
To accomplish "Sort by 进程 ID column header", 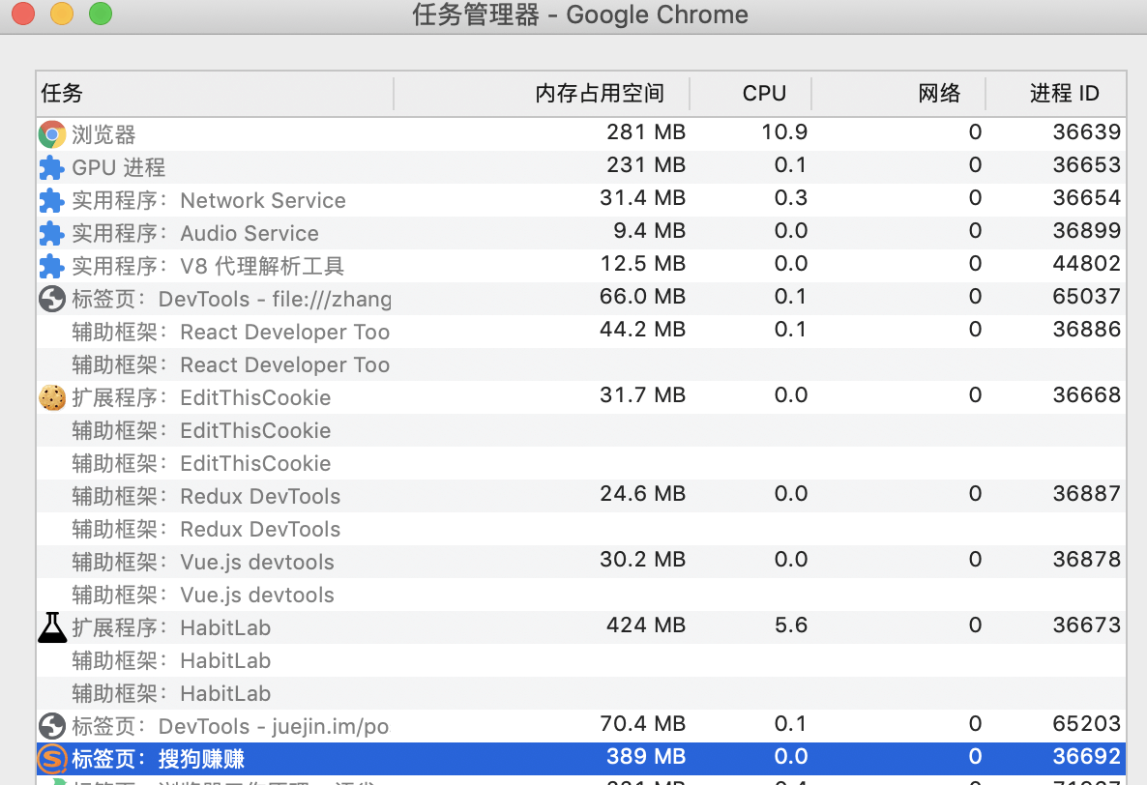I will [1055, 94].
